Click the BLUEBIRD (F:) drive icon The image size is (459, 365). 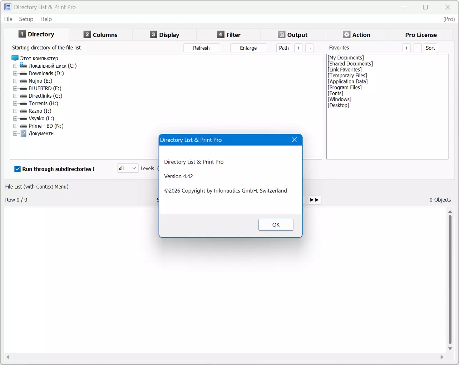click(24, 88)
